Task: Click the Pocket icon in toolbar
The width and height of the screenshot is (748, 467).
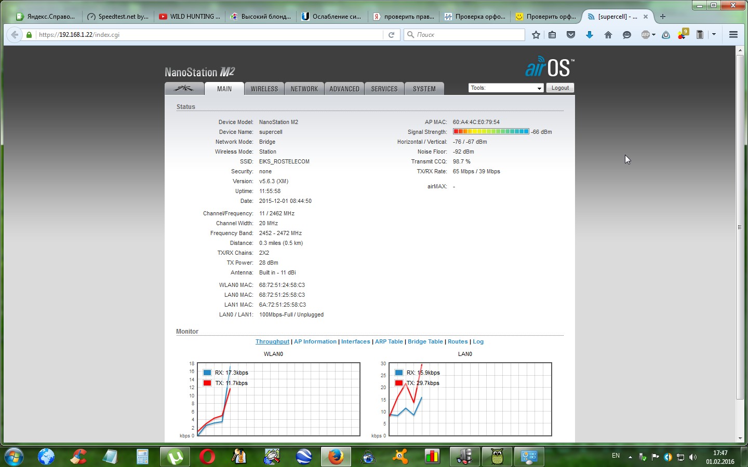Action: click(571, 35)
